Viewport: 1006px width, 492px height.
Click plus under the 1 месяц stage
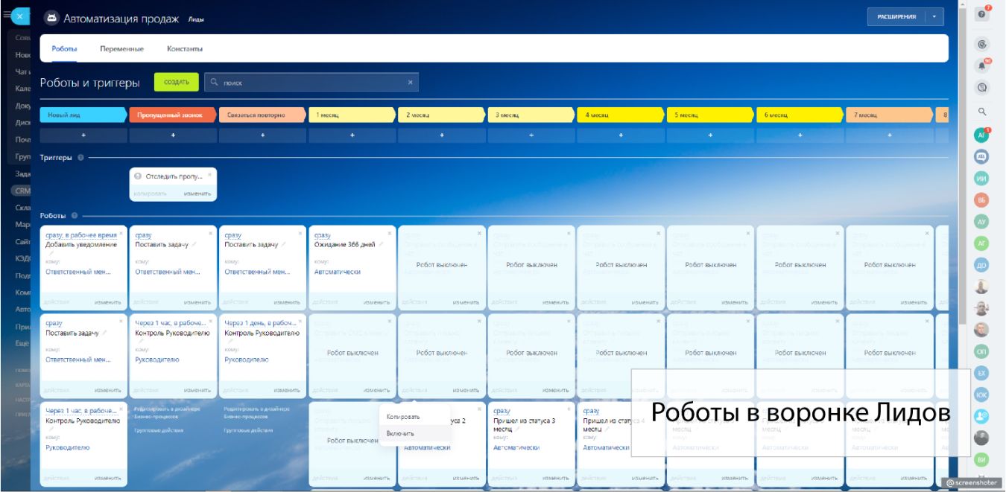pyautogui.click(x=352, y=135)
